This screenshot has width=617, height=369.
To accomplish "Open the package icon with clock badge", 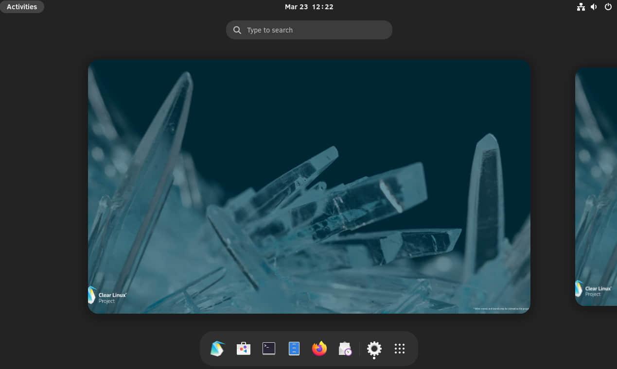I will tap(345, 349).
